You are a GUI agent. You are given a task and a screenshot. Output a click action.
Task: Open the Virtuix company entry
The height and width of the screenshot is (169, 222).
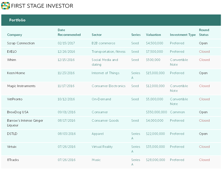click(x=12, y=147)
